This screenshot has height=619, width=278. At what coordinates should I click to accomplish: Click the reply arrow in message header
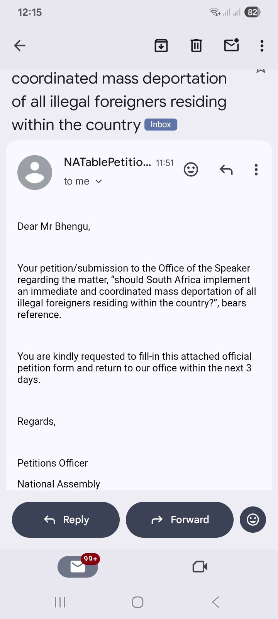226,169
